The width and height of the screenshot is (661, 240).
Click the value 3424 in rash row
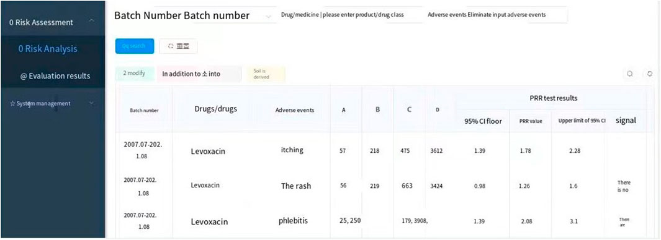click(436, 186)
